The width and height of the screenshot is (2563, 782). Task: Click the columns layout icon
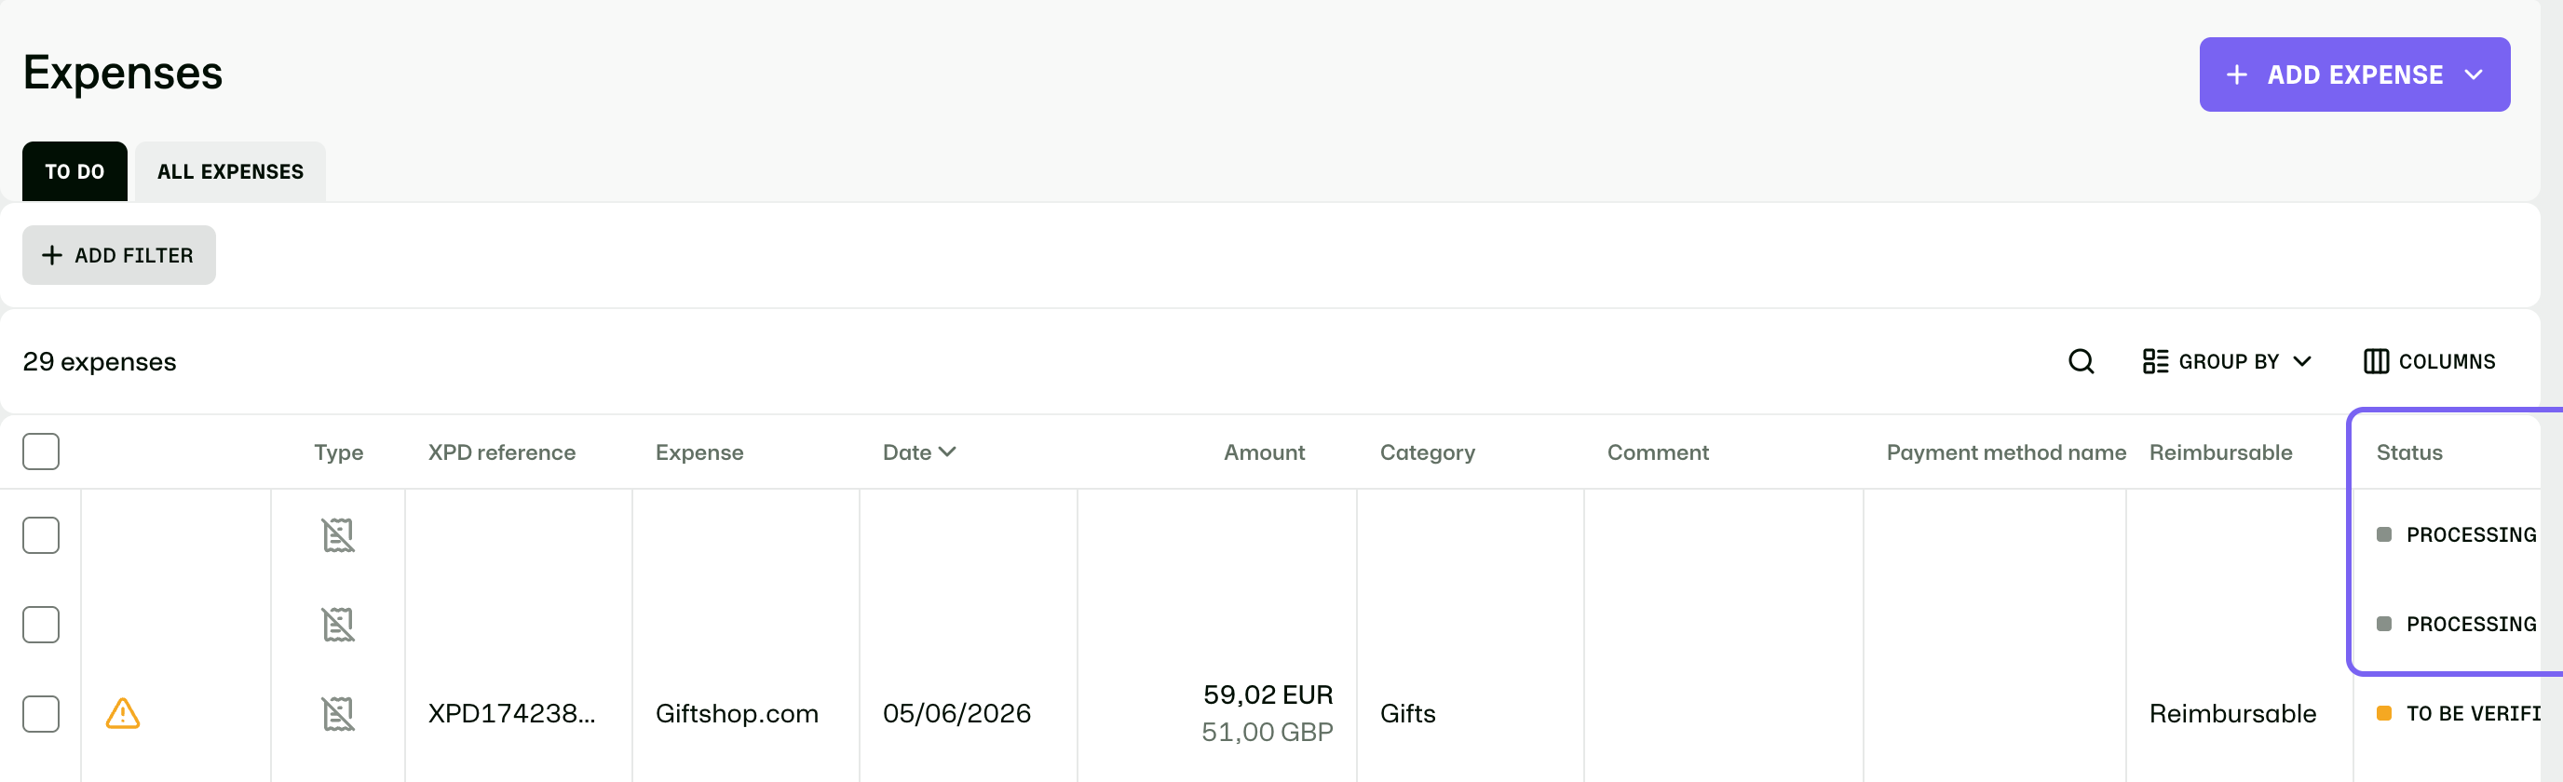click(x=2376, y=361)
